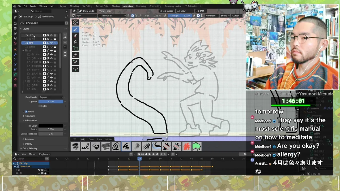This screenshot has height=191, width=340.
Task: Open the 3D Cursor placement dropdown
Action: [167, 11]
